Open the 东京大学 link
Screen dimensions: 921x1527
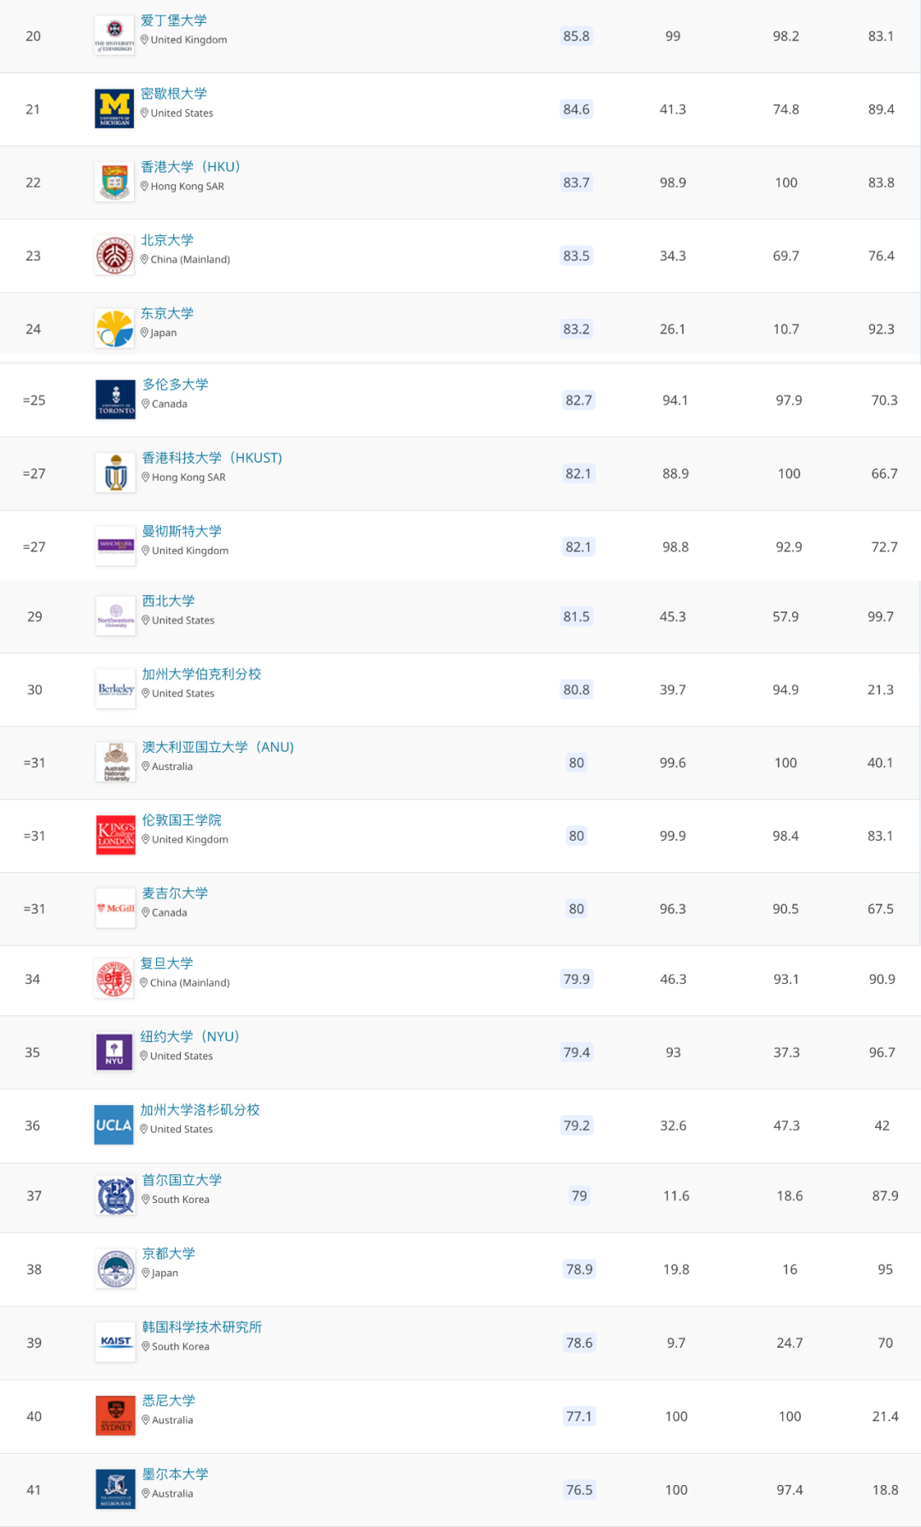[x=167, y=314]
